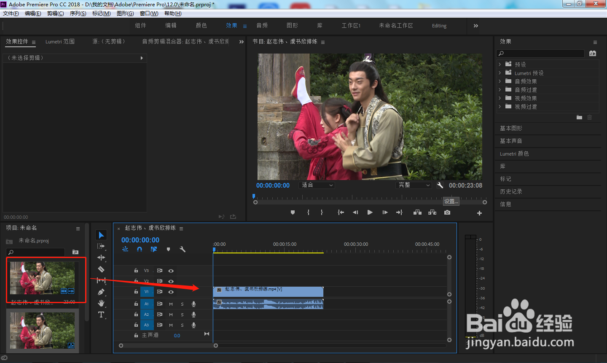The width and height of the screenshot is (607, 363).
Task: Play the program monitor
Action: (370, 212)
